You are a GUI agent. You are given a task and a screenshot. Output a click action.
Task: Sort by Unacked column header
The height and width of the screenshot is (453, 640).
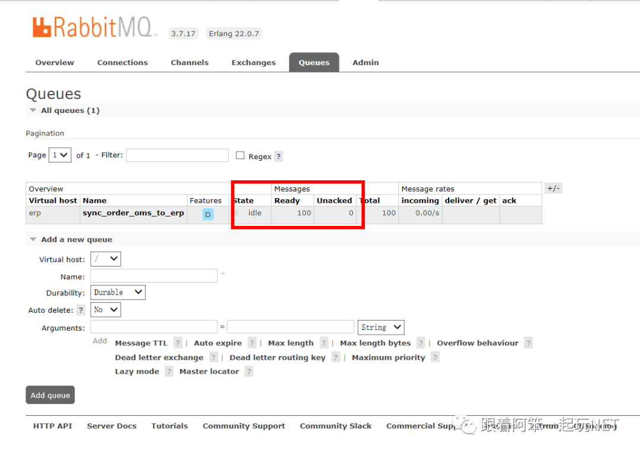click(334, 200)
